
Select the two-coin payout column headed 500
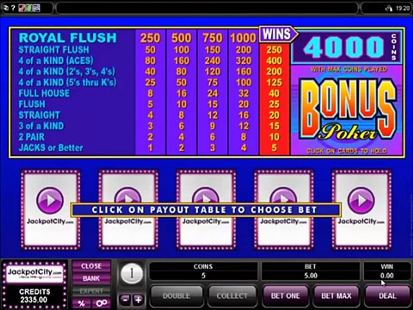181,92
